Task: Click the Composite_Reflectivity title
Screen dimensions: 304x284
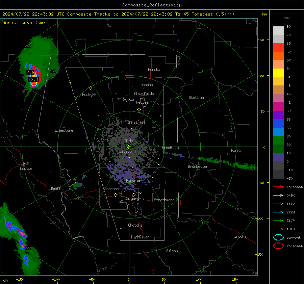Action: click(152, 5)
